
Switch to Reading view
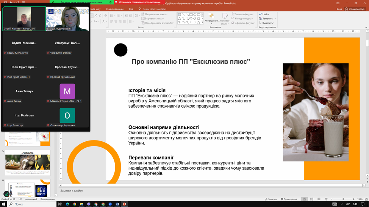(x=319, y=199)
